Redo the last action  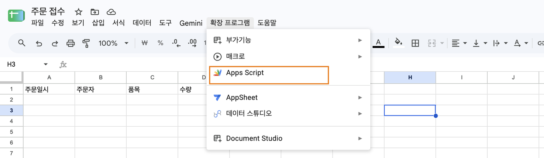point(55,43)
